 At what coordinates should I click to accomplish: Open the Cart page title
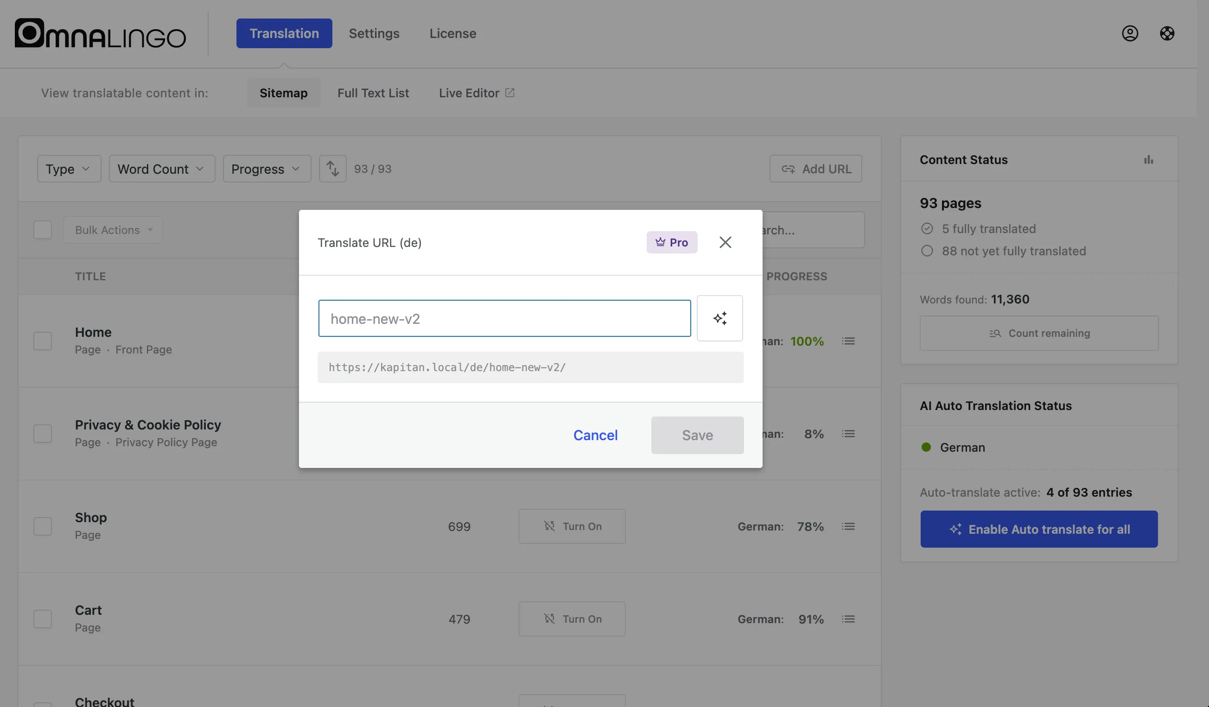(x=88, y=610)
